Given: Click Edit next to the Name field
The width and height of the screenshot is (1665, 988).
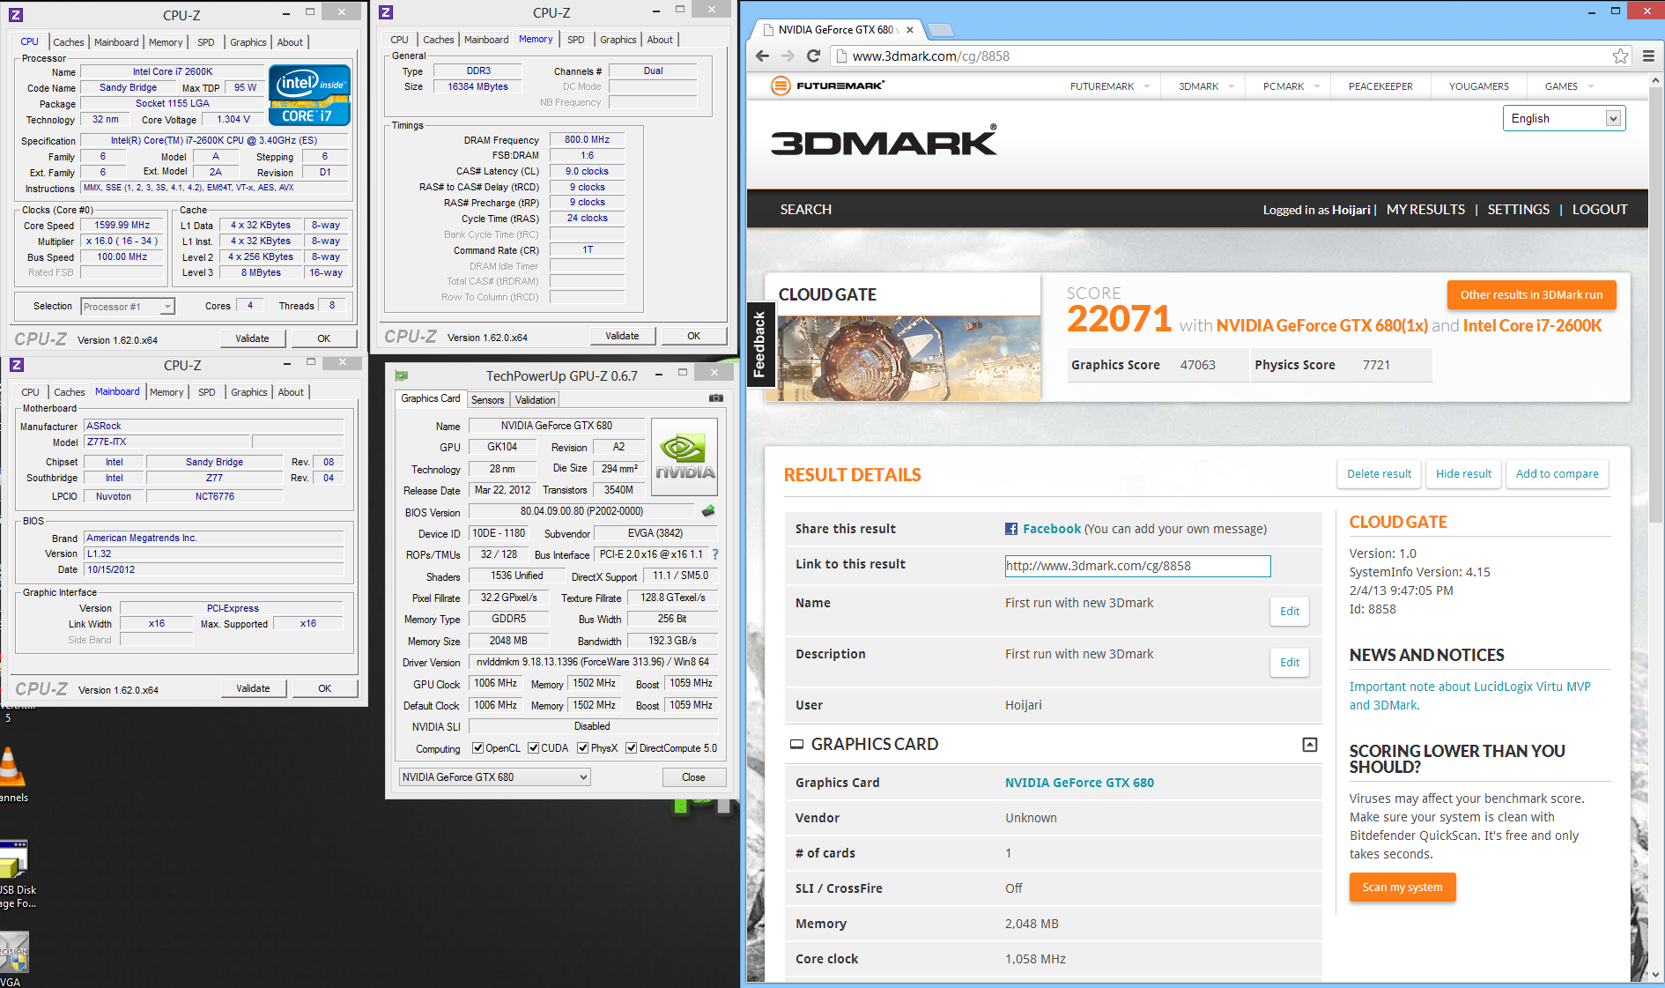Looking at the screenshot, I should coord(1290,612).
